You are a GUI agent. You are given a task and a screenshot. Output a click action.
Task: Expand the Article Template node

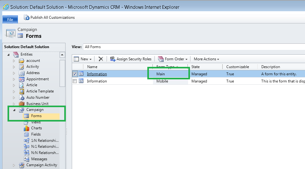click(14, 92)
